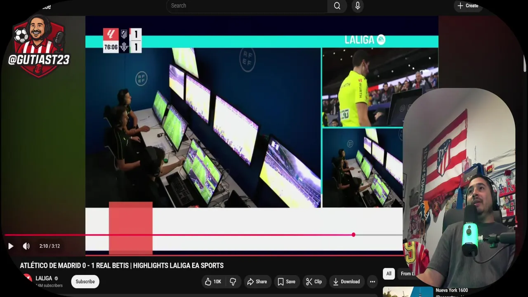Click the Search input field

click(247, 6)
